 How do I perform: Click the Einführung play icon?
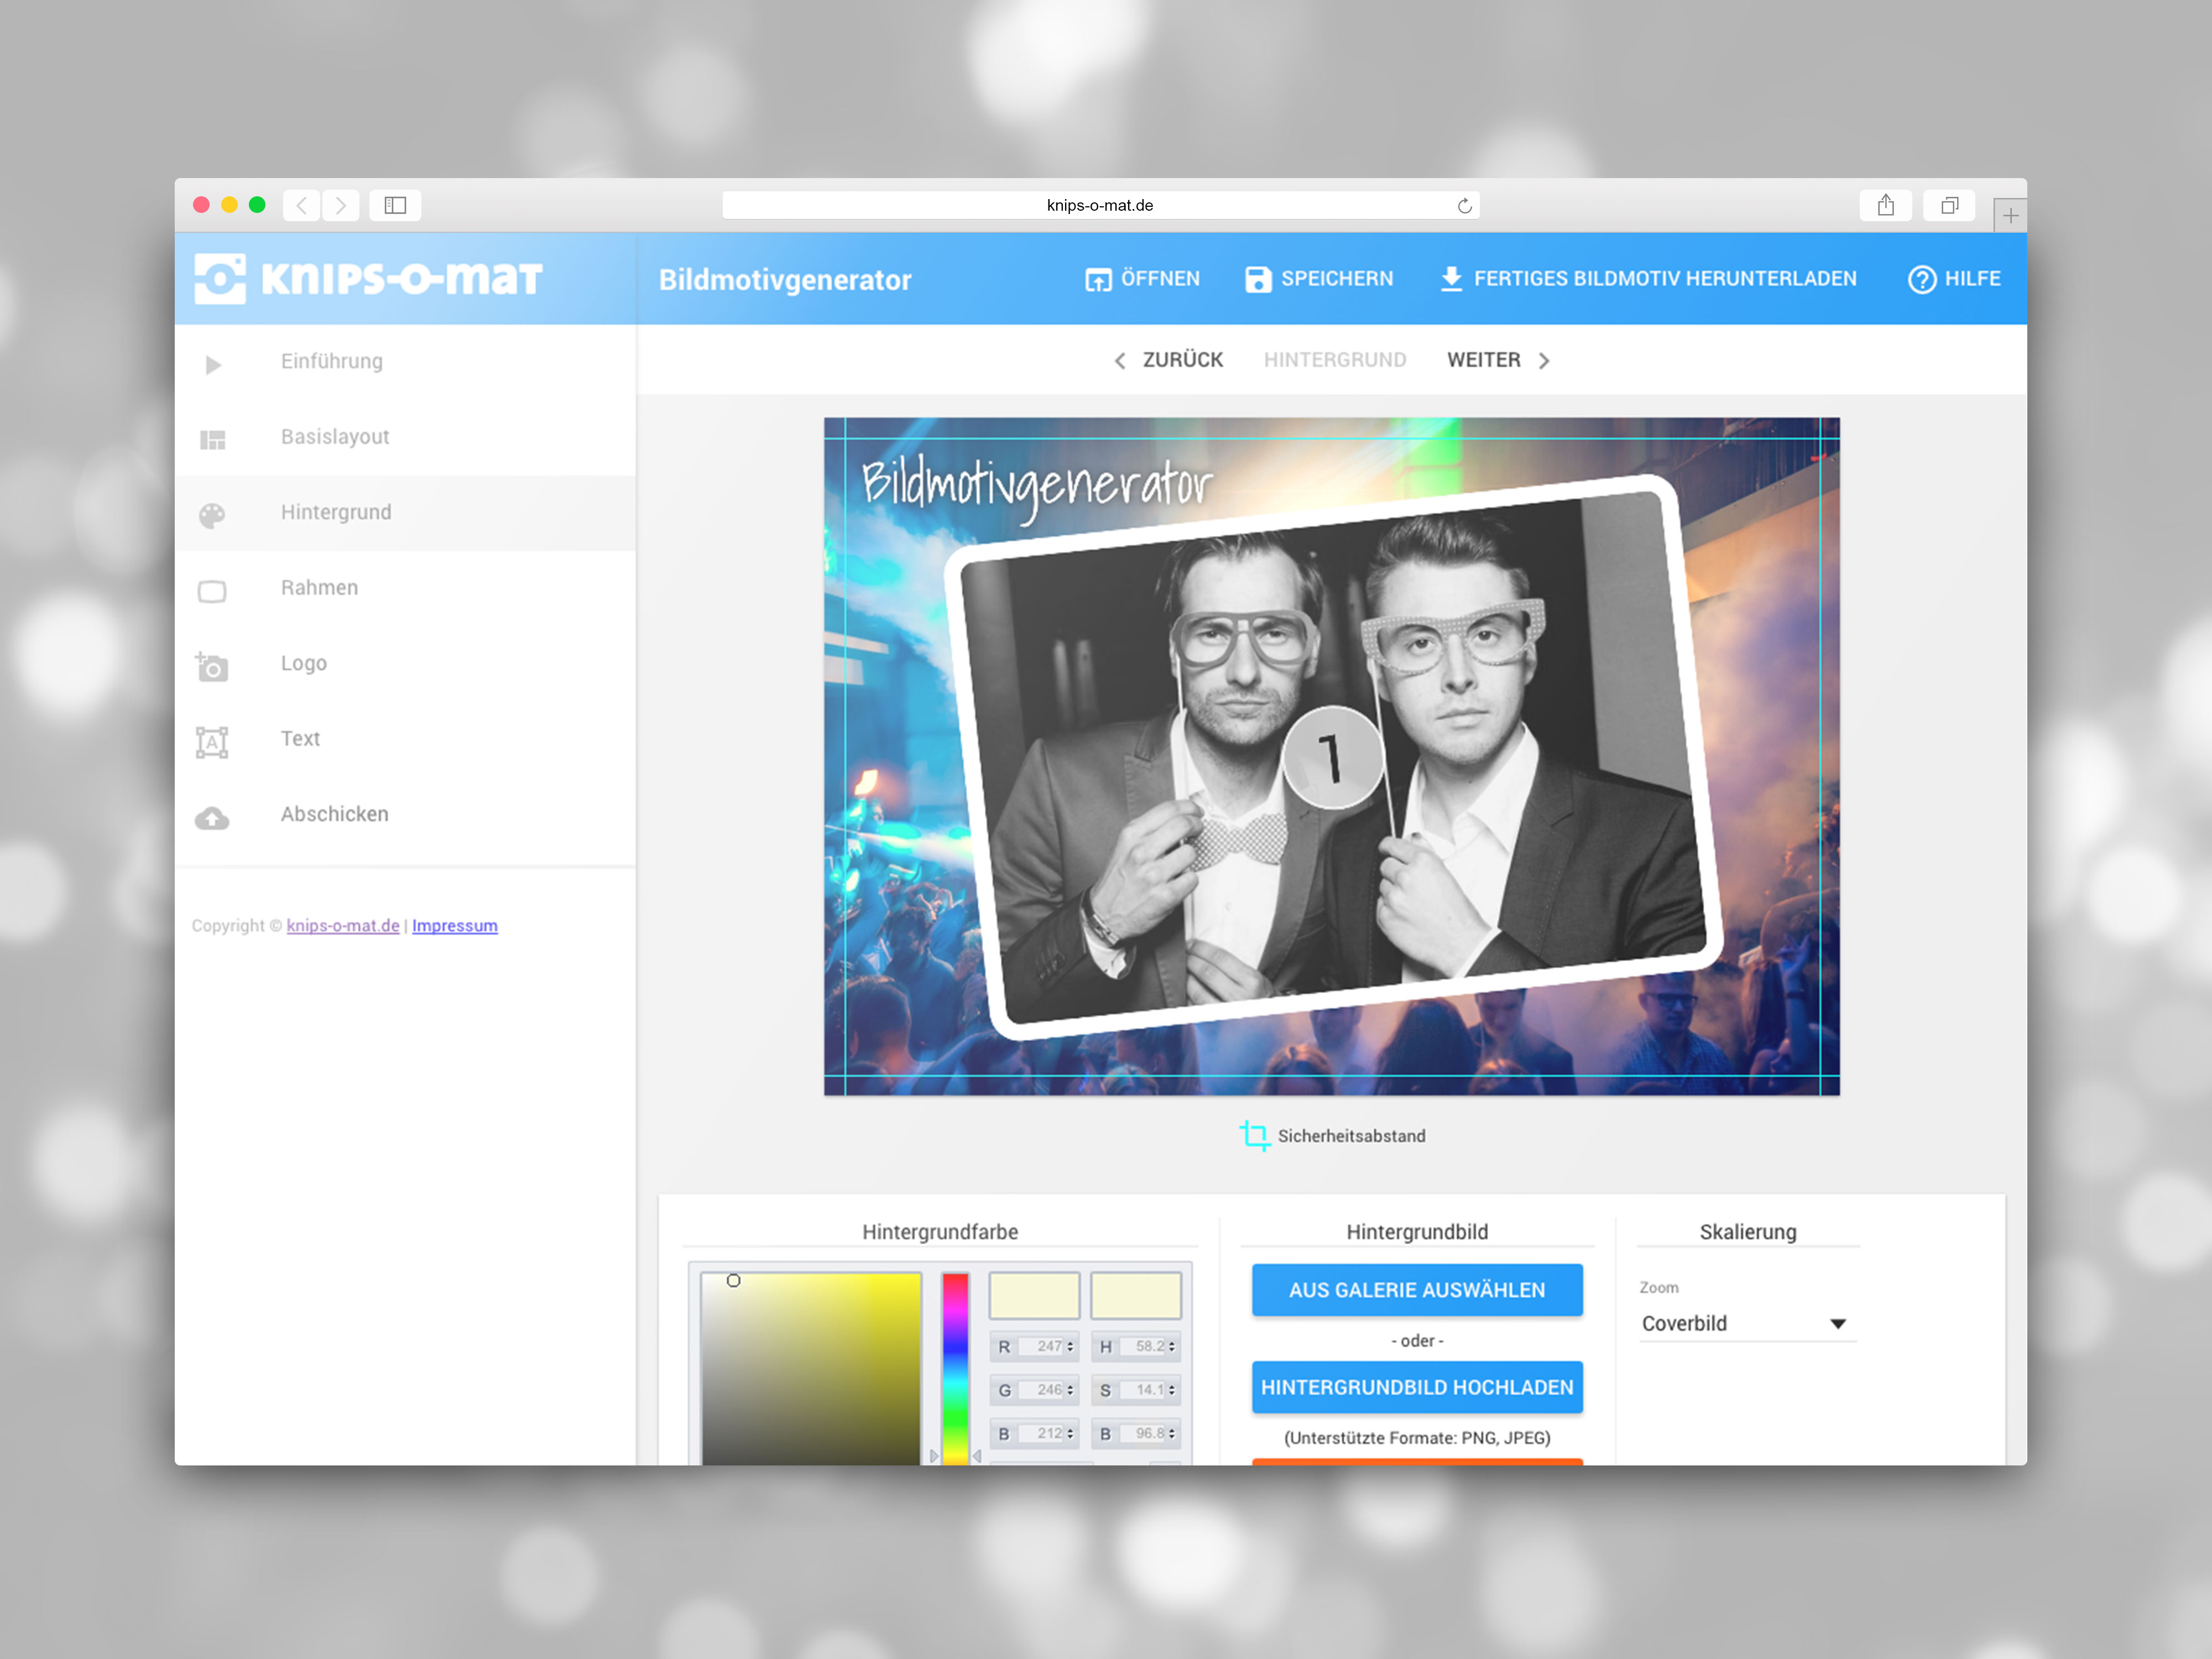[x=213, y=365]
